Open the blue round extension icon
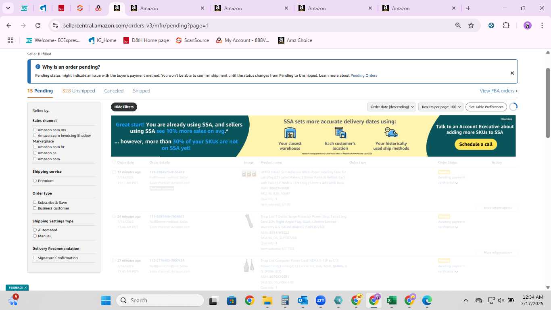Image resolution: width=551 pixels, height=310 pixels. [x=491, y=25]
